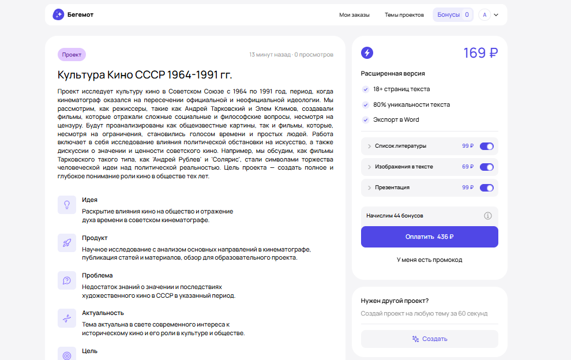This screenshot has width=571, height=360.
Task: Click the icon next to Актуальность
Action: [67, 318]
